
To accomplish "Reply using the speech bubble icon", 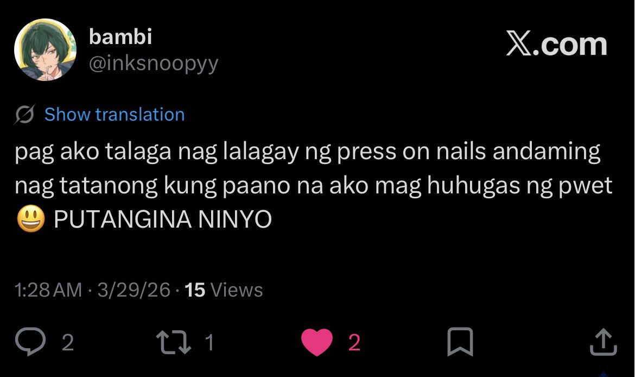I will 30,342.
